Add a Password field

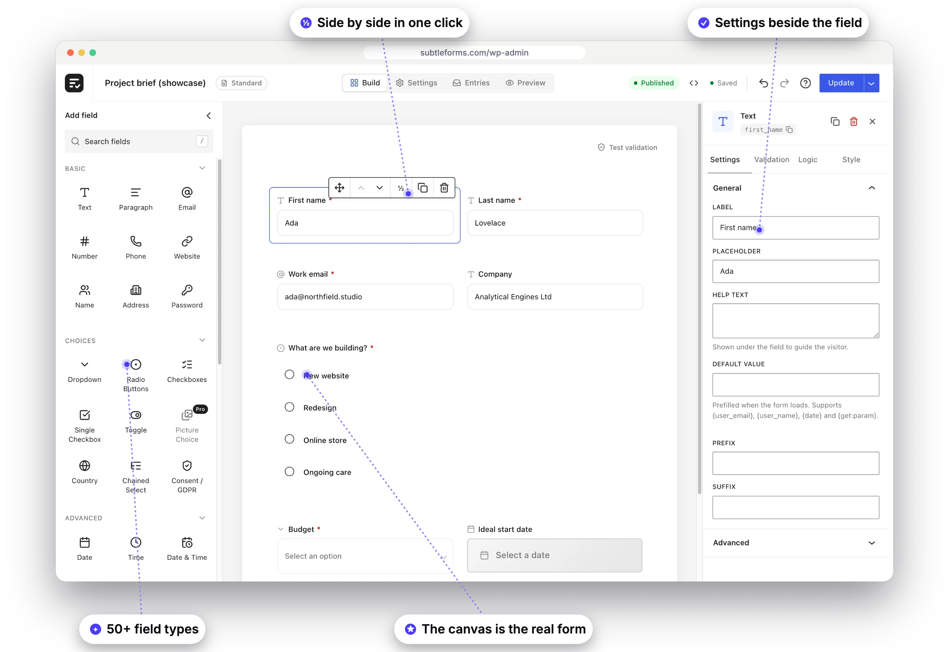click(187, 297)
